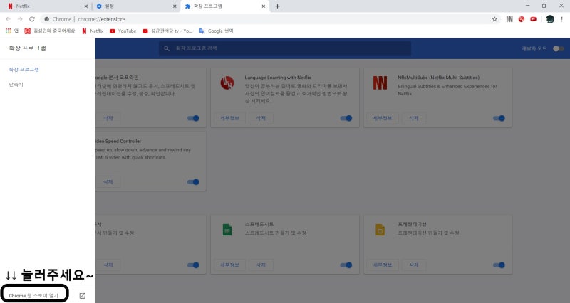Disable Google 문서 오프라인 extension toggle
570x303 pixels.
point(193,118)
